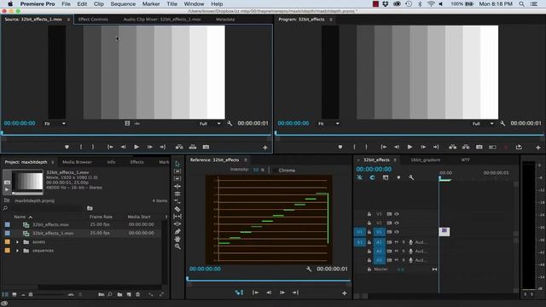This screenshot has height=307, width=546.
Task: Open timeline display settings wrench
Action: coord(411,177)
